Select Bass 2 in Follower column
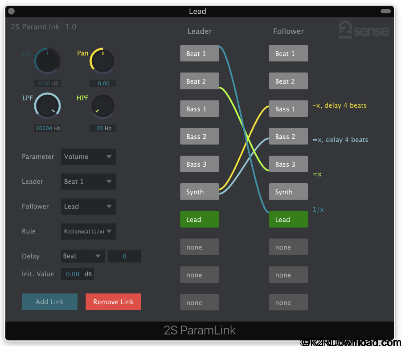The image size is (401, 346). point(288,137)
